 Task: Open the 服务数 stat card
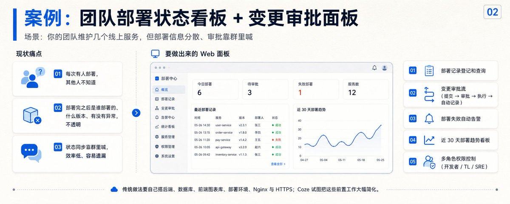tap(366, 89)
